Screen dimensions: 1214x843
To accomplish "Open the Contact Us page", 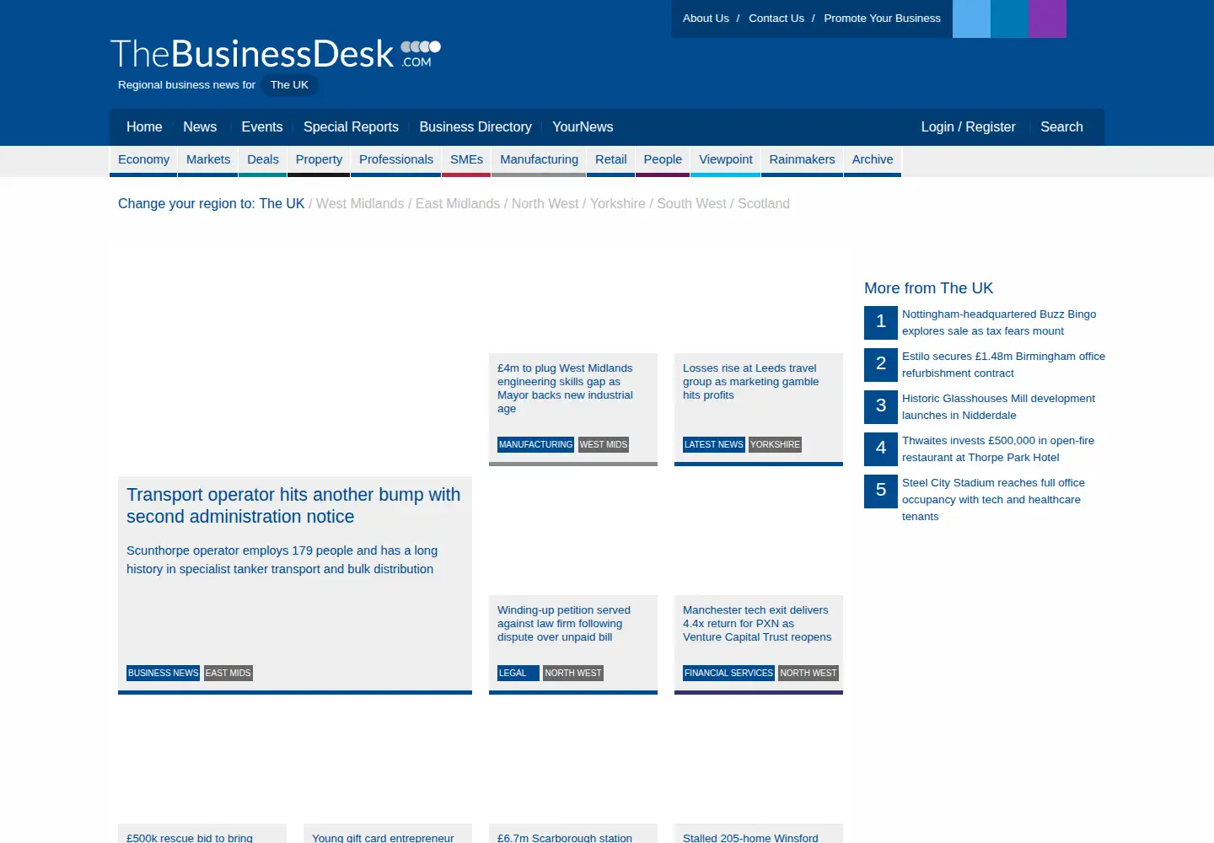I will 776,19.
